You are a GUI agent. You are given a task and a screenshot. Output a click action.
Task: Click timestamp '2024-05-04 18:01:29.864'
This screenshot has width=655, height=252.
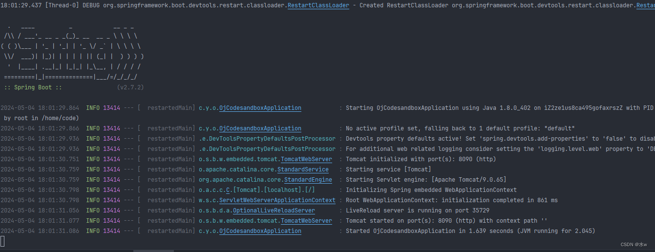(40, 108)
